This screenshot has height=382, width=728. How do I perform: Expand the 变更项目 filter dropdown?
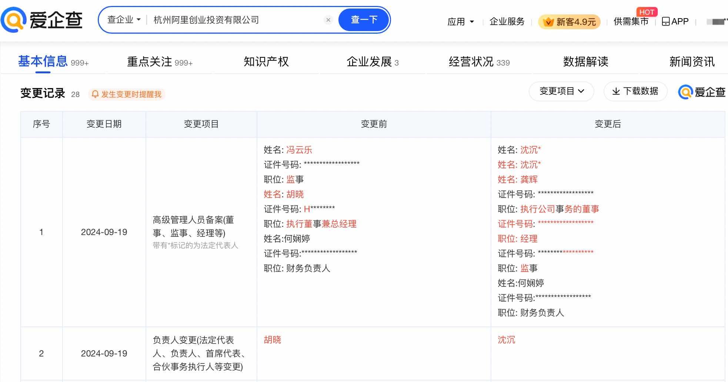(x=561, y=91)
